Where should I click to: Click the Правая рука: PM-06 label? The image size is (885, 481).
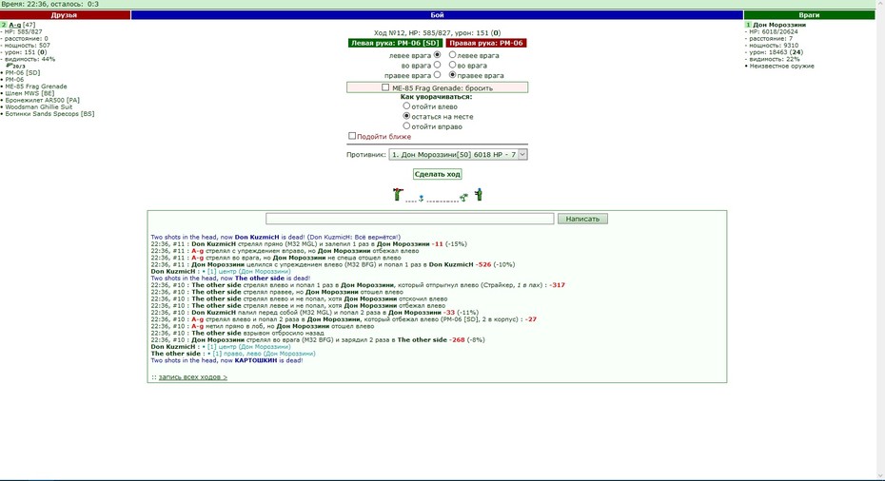(486, 43)
